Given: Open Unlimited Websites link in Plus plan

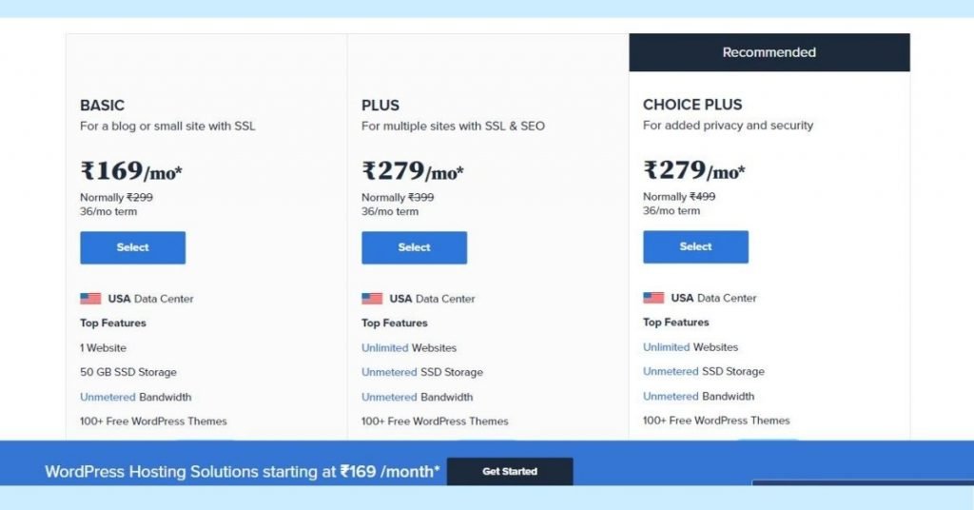Looking at the screenshot, I should [x=385, y=348].
